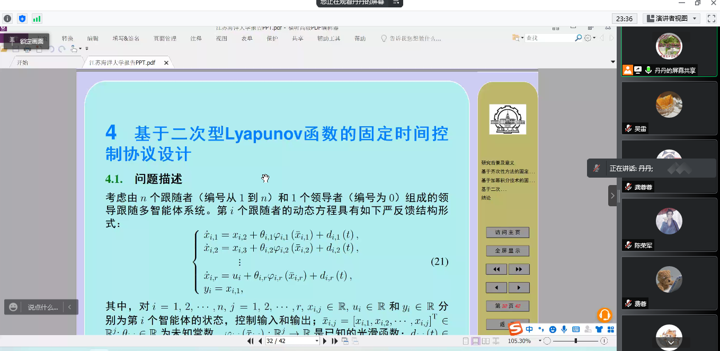Image resolution: width=720 pixels, height=351 pixels.
Task: Expand the page number 32 / 42 dropdown
Action: pyautogui.click(x=317, y=341)
